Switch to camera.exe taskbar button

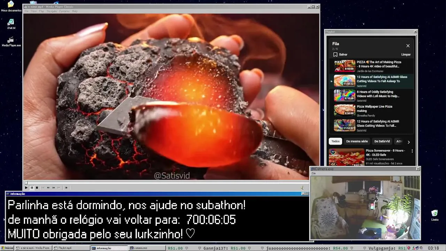[x=147, y=248]
